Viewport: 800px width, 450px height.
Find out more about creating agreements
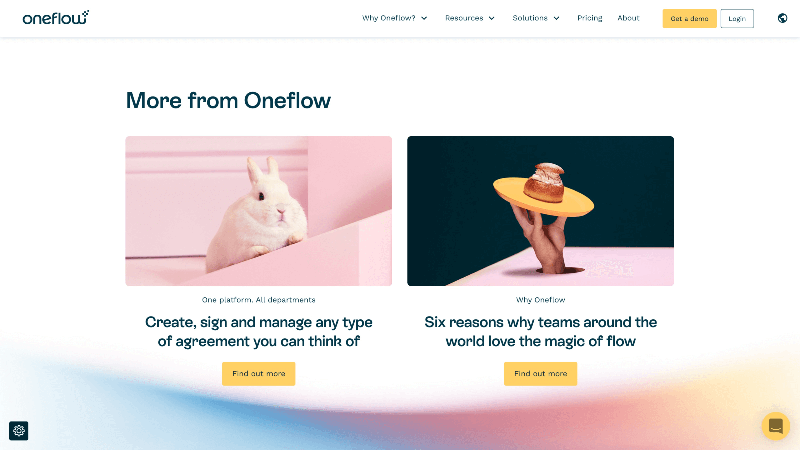259,374
